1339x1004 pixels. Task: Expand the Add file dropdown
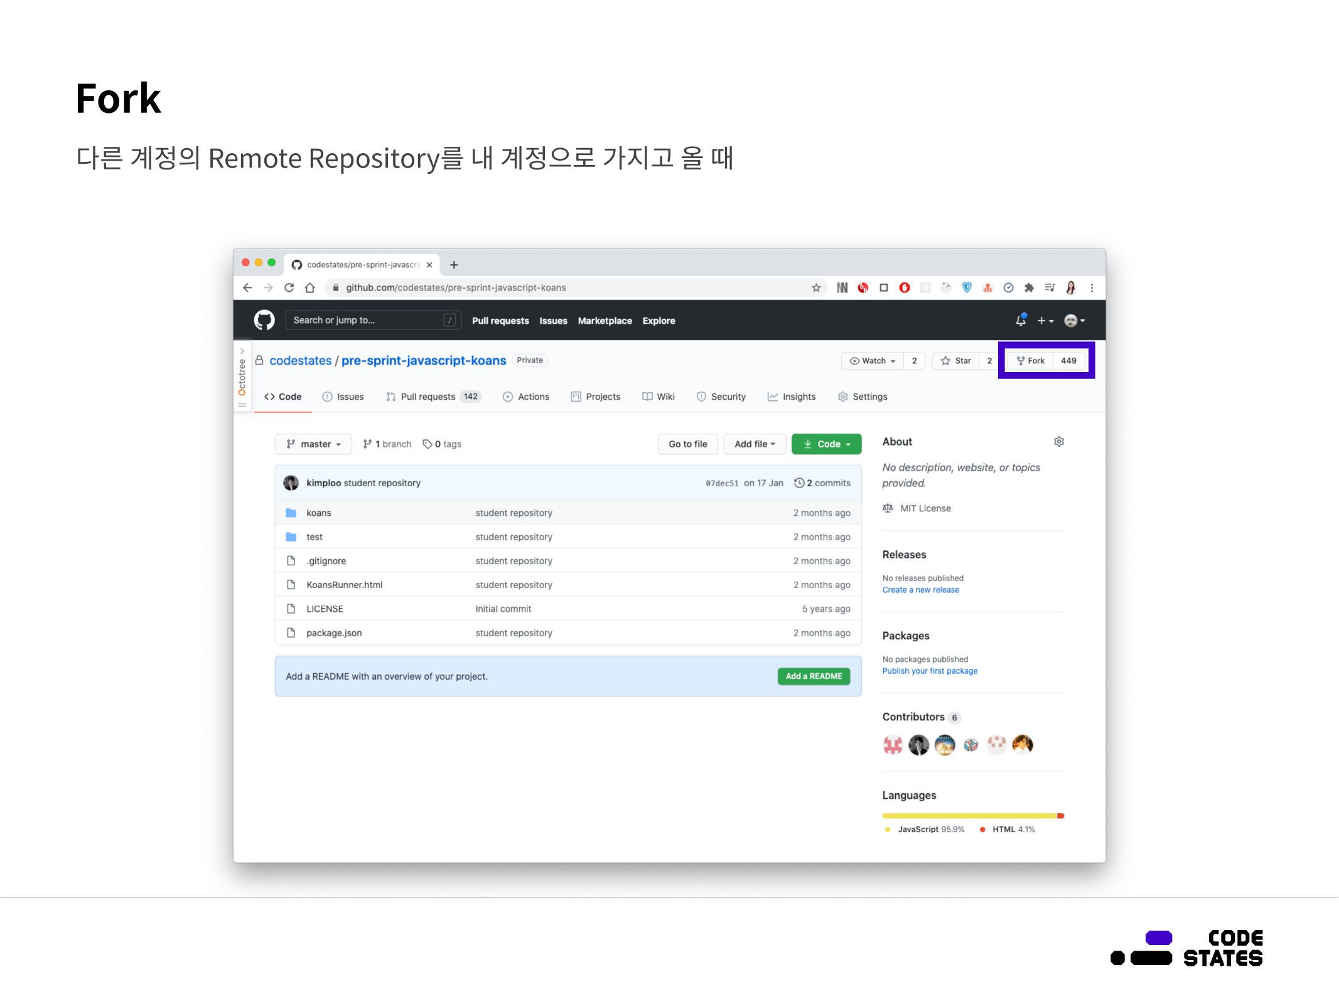point(755,444)
